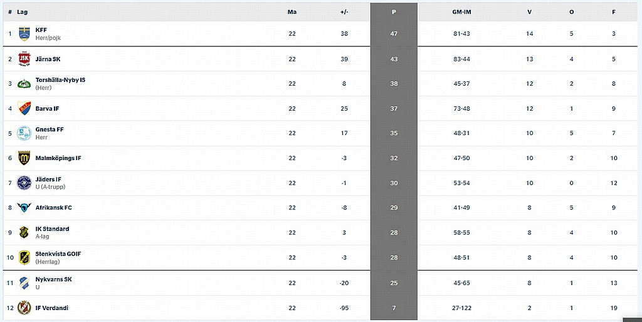
Task: Click the V wins column header
Action: point(529,13)
